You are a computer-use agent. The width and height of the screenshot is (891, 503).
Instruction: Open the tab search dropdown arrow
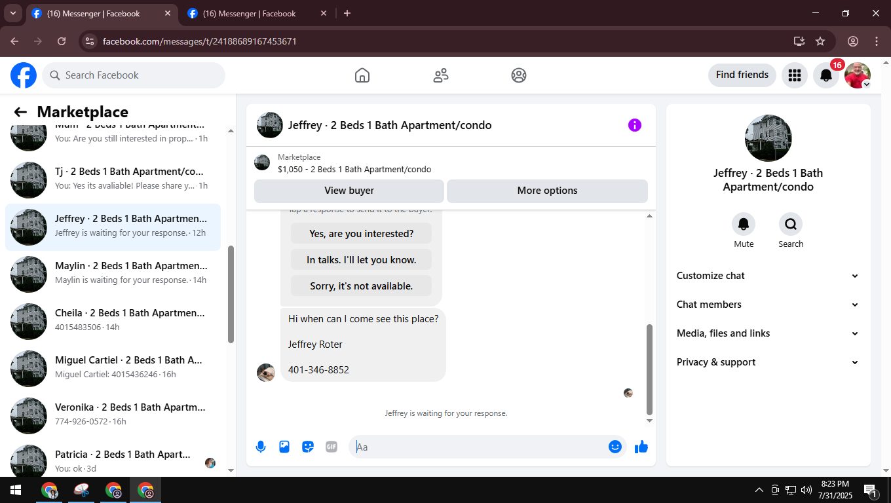pyautogui.click(x=12, y=13)
